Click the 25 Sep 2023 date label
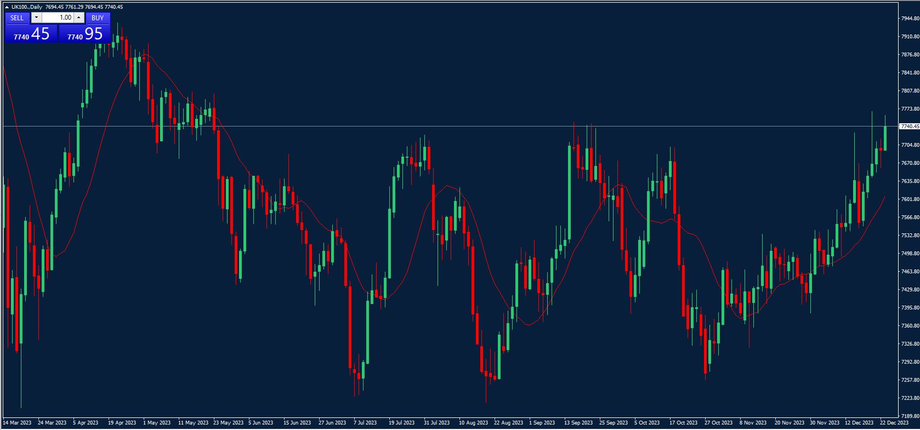 coord(614,423)
